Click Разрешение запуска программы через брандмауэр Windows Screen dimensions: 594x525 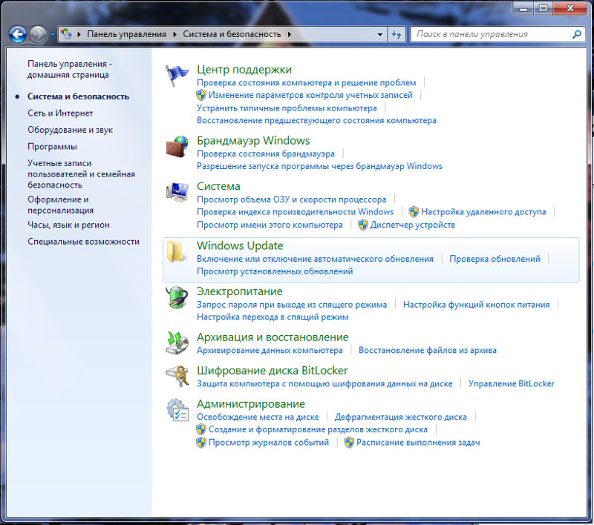tap(320, 166)
